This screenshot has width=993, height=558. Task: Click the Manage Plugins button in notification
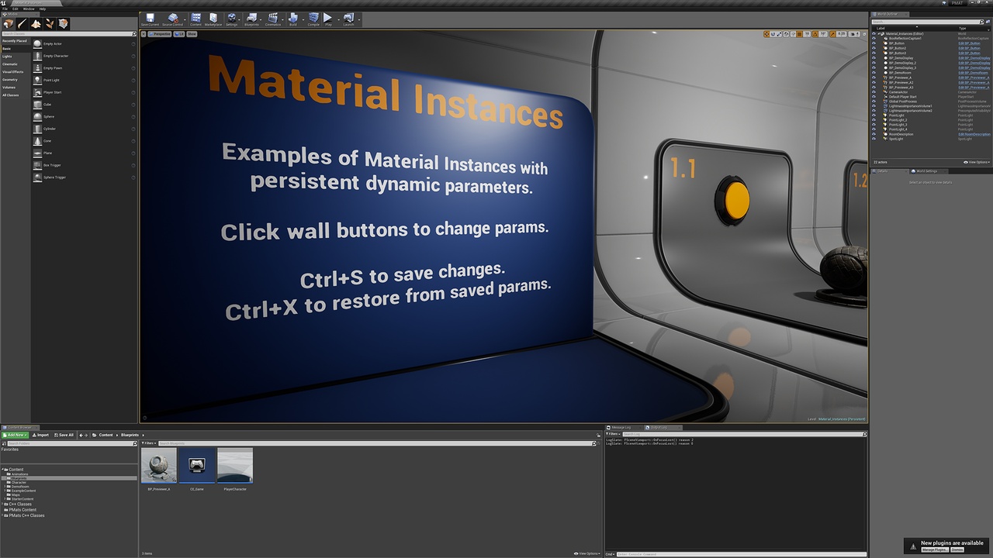pos(934,549)
